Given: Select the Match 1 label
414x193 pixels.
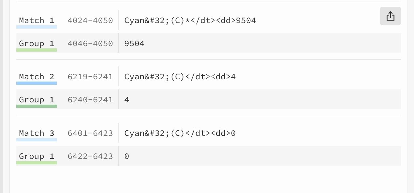Looking at the screenshot, I should [x=37, y=20].
